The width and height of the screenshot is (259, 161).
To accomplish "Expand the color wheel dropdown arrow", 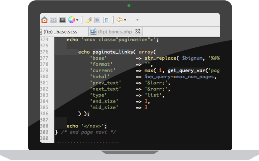I will tap(77, 20).
